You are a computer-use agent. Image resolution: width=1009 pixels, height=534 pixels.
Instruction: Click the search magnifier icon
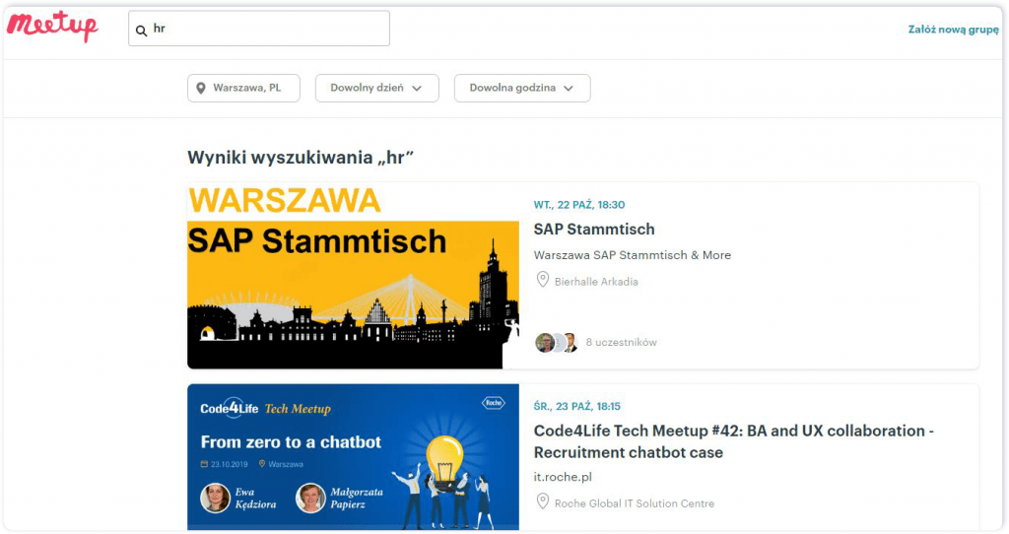coord(141,31)
